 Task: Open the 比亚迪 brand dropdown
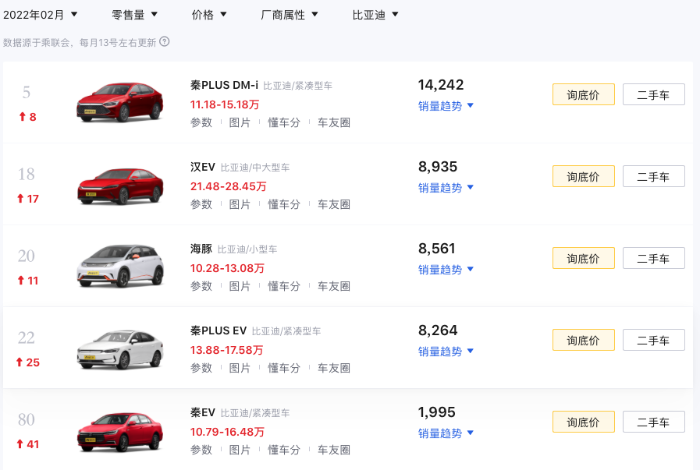pyautogui.click(x=375, y=15)
